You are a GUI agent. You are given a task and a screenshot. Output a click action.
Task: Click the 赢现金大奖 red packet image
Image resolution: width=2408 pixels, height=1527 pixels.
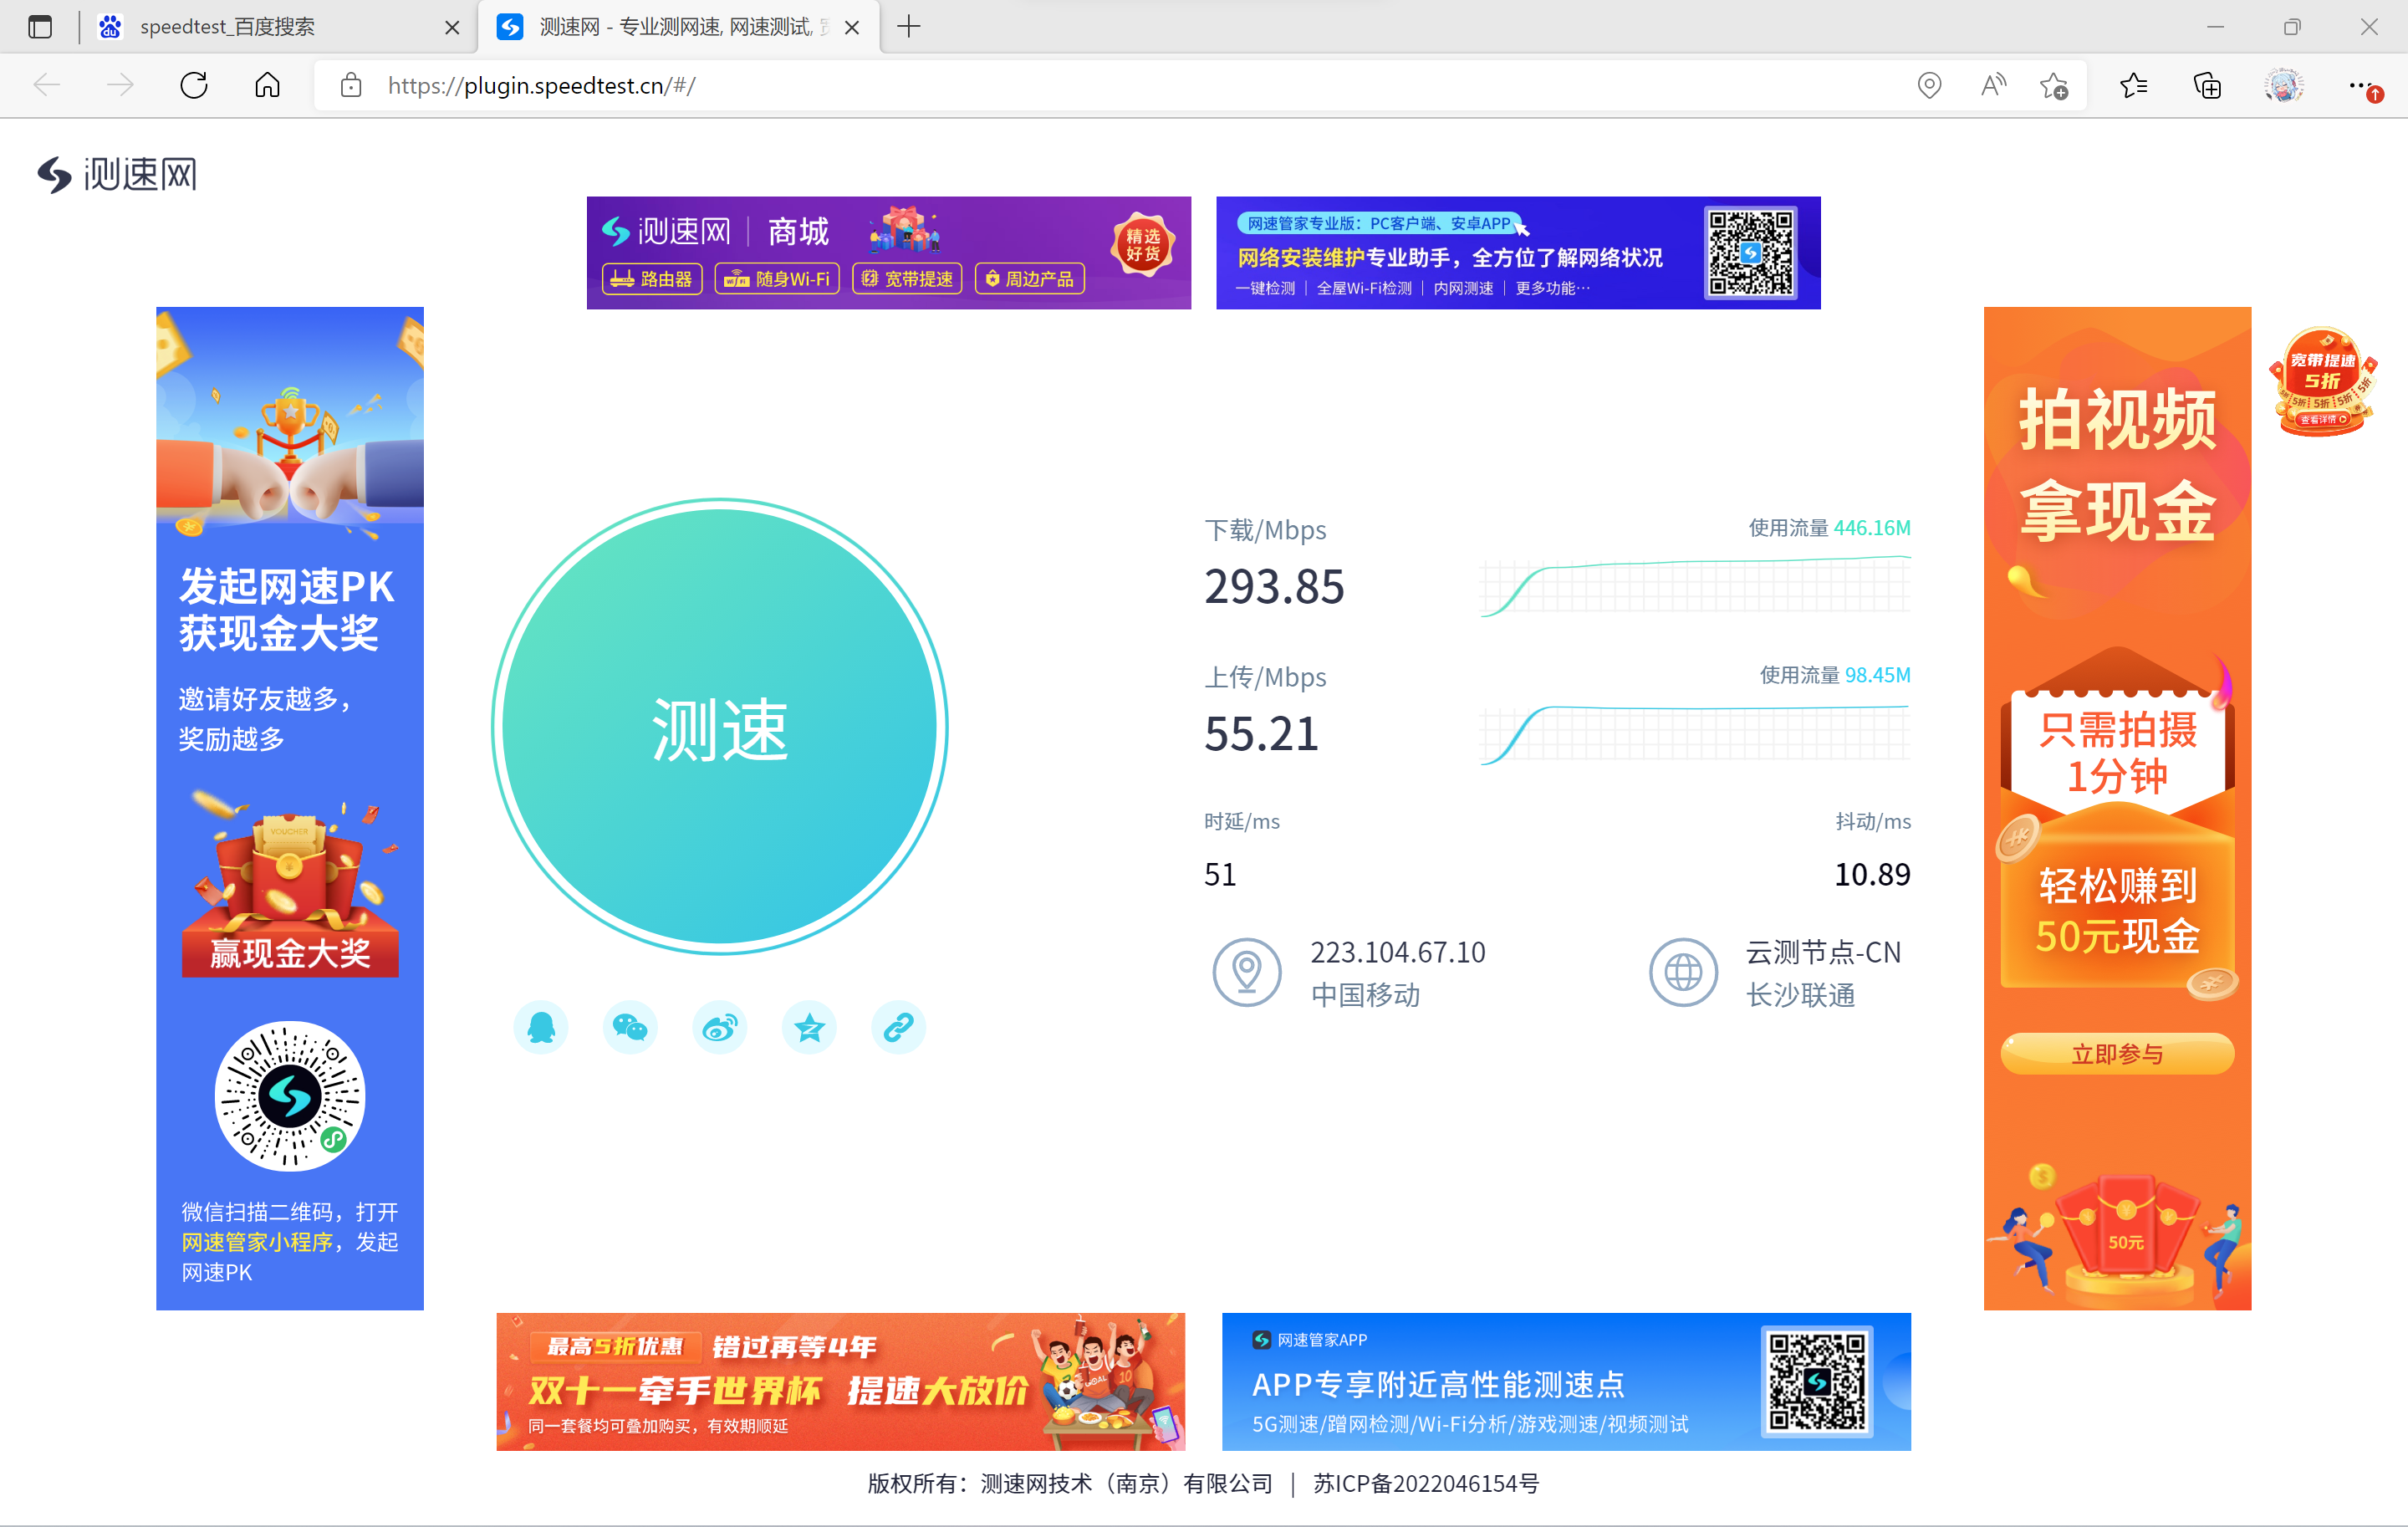pyautogui.click(x=290, y=884)
